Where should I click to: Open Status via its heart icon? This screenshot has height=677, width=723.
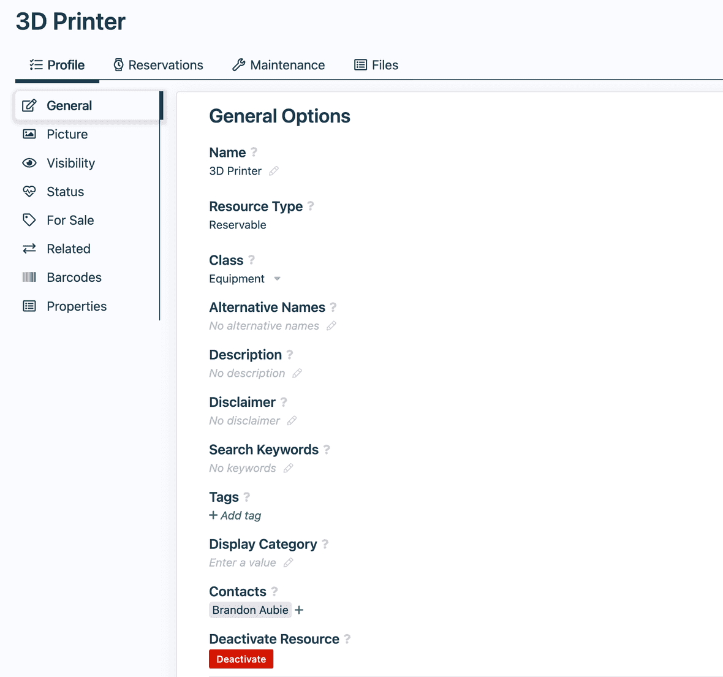point(29,191)
